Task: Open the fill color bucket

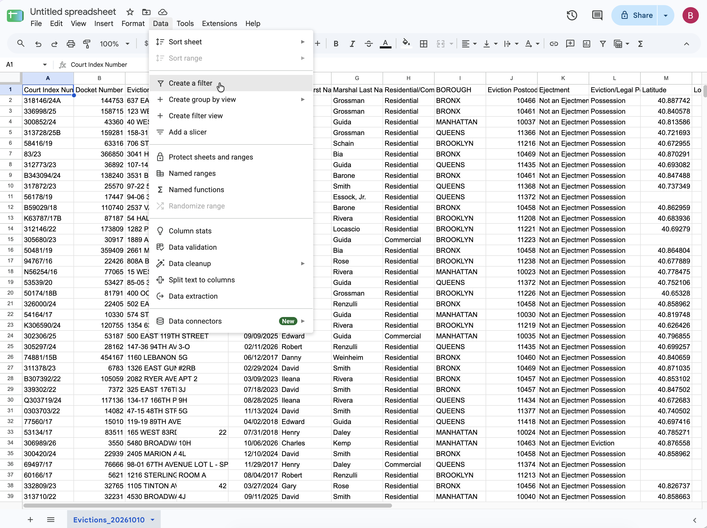Action: (x=406, y=43)
